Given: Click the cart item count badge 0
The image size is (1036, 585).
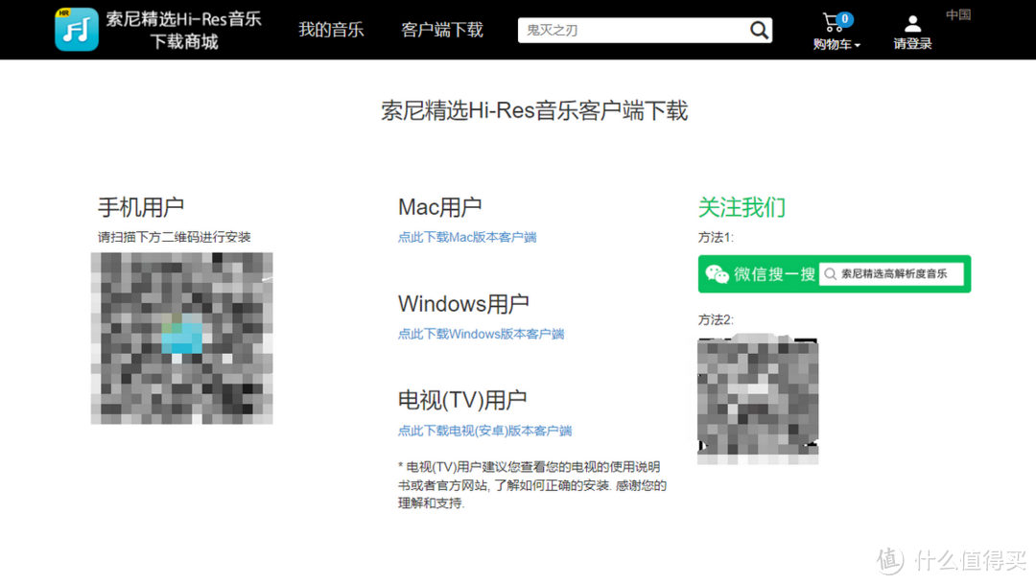Looking at the screenshot, I should point(844,19).
